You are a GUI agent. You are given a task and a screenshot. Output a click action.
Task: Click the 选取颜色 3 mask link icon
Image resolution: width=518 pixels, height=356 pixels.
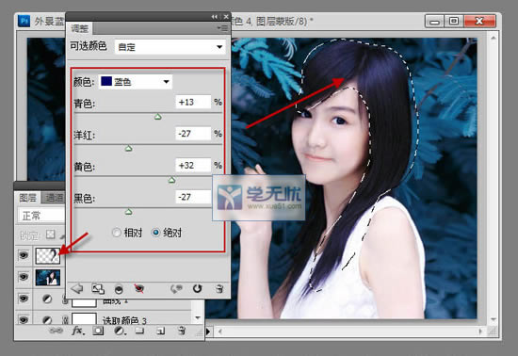(65, 320)
